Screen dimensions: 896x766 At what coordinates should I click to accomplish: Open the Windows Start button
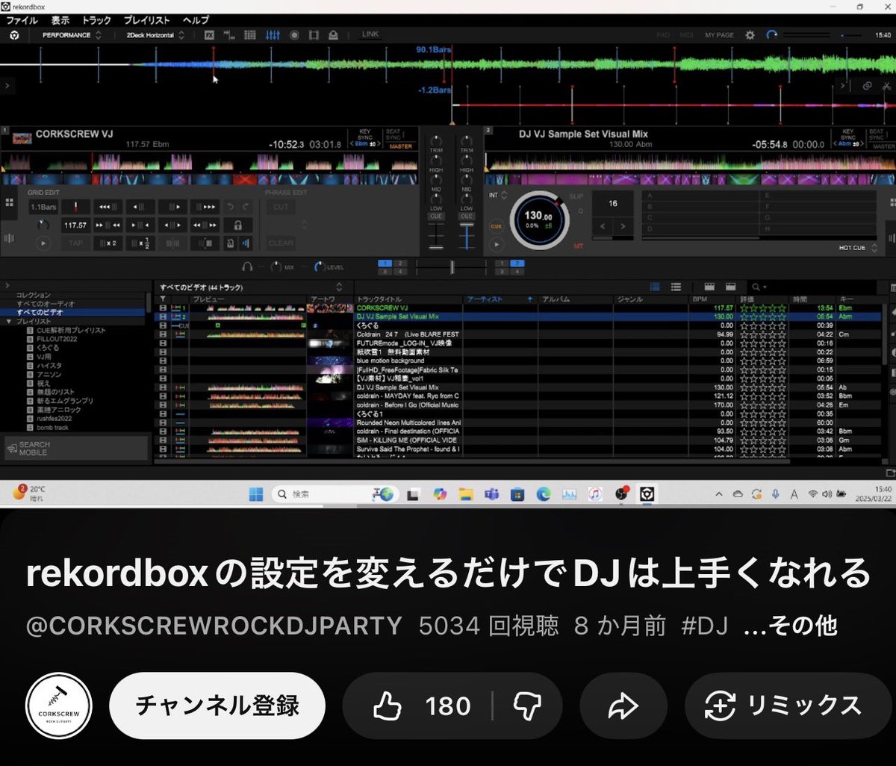pos(255,493)
